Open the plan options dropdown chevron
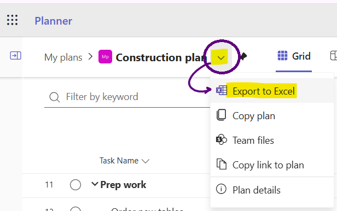 [220, 57]
